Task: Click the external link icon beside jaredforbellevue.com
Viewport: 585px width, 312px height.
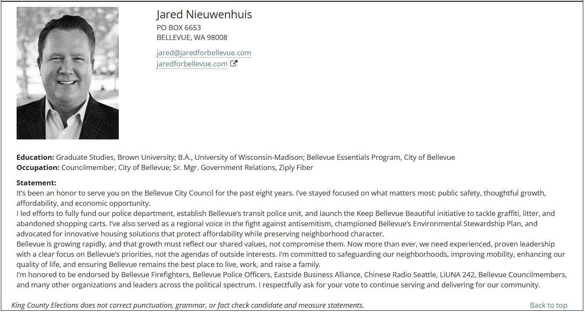Action: point(234,64)
